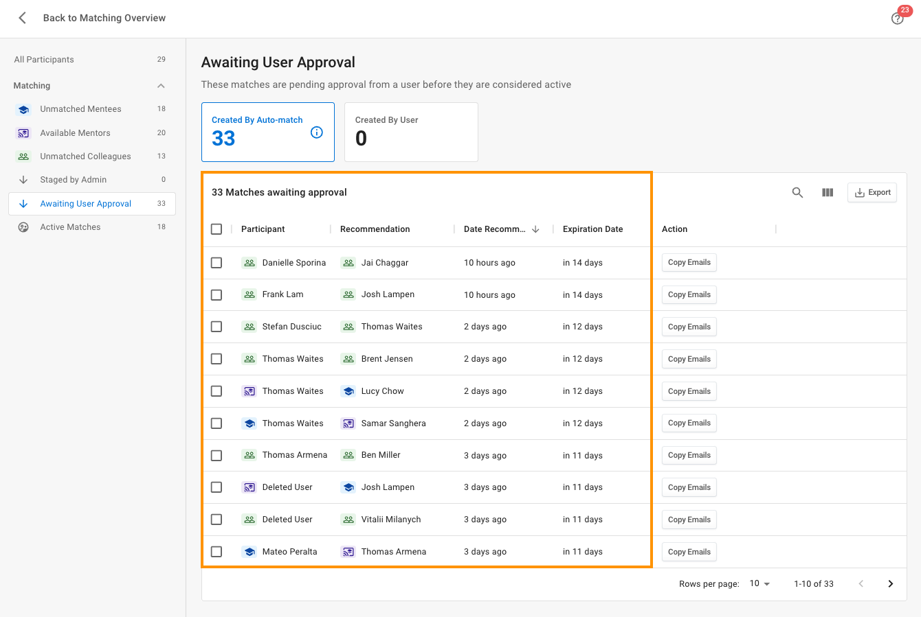Copy emails for Thomas Armena–Ben Miller row
921x617 pixels.
point(689,456)
